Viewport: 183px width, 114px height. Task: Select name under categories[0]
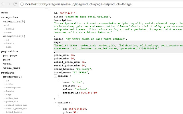tap(9, 32)
